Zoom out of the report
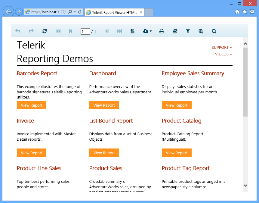 [x=214, y=31]
